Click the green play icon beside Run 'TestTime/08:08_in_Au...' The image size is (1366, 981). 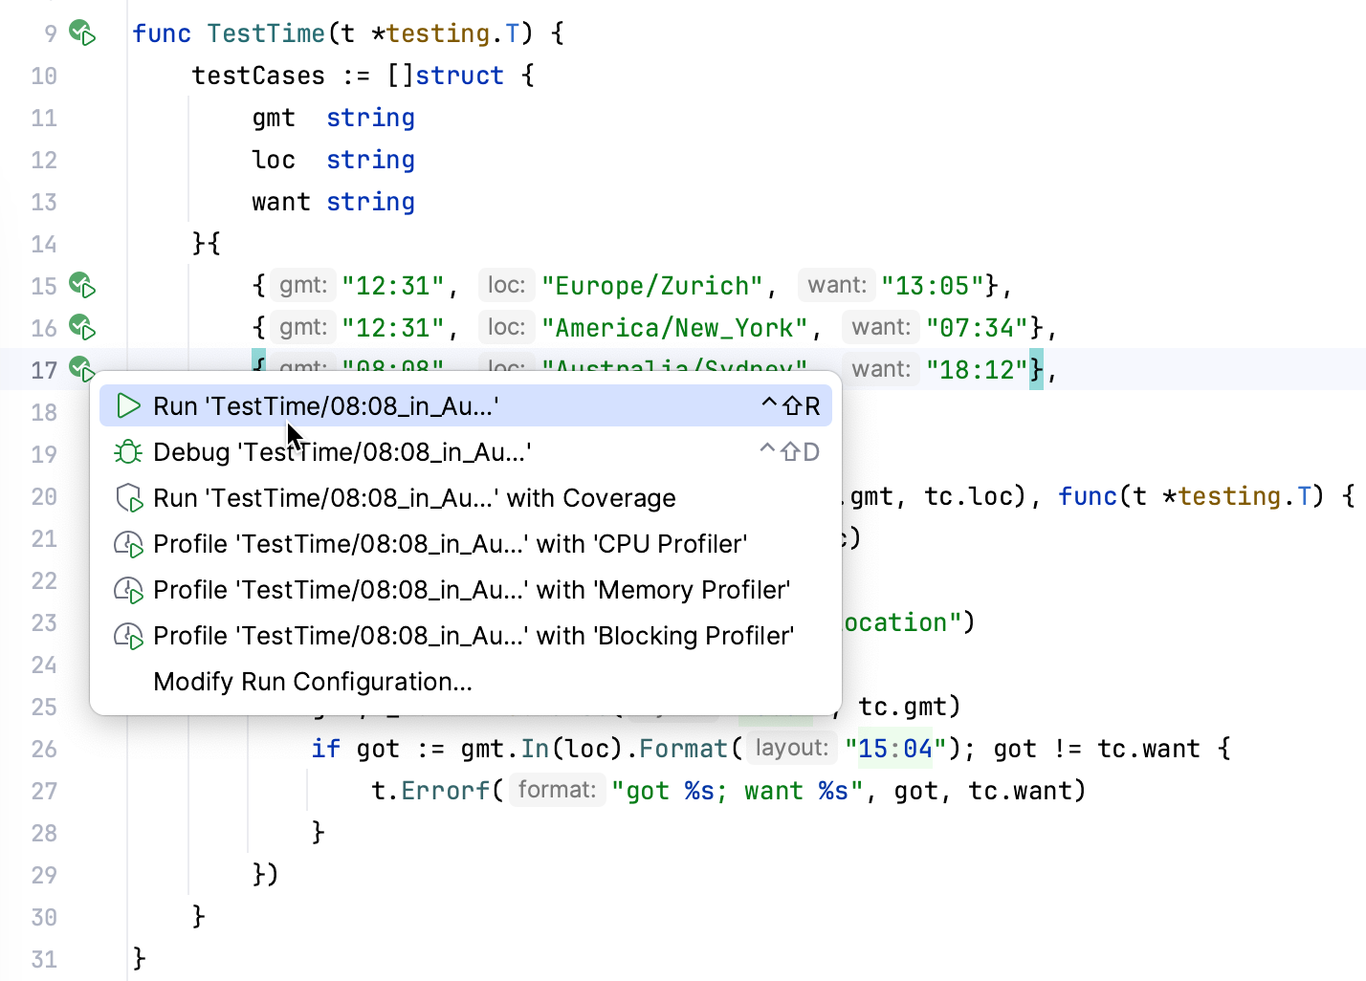point(128,405)
